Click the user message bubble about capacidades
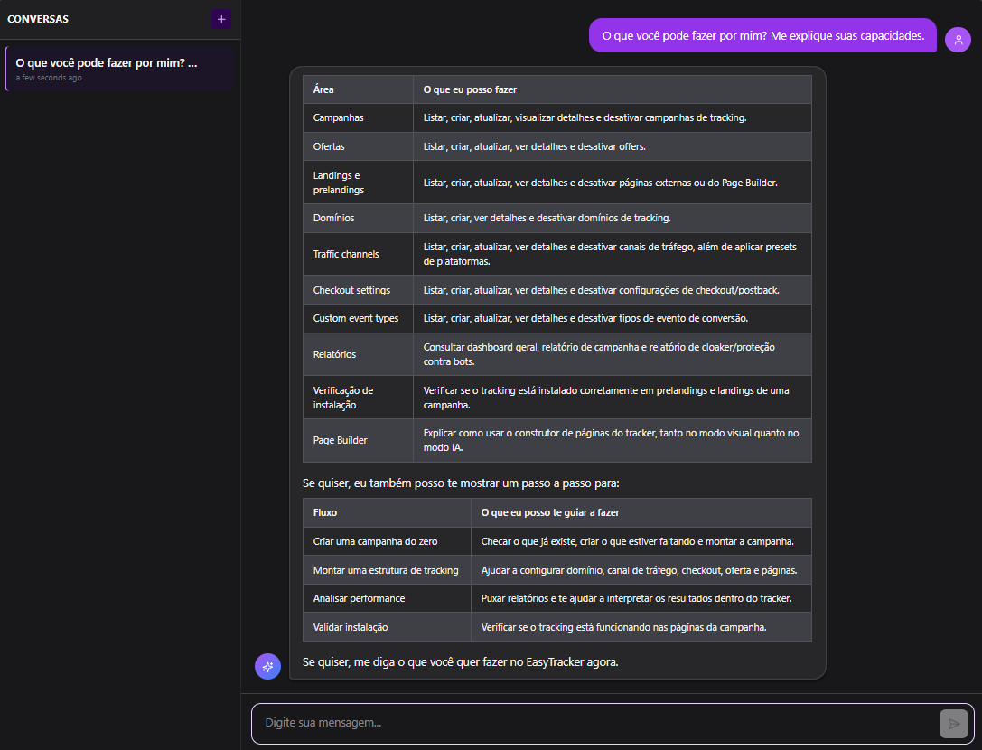Image resolution: width=982 pixels, height=750 pixels. 762,36
